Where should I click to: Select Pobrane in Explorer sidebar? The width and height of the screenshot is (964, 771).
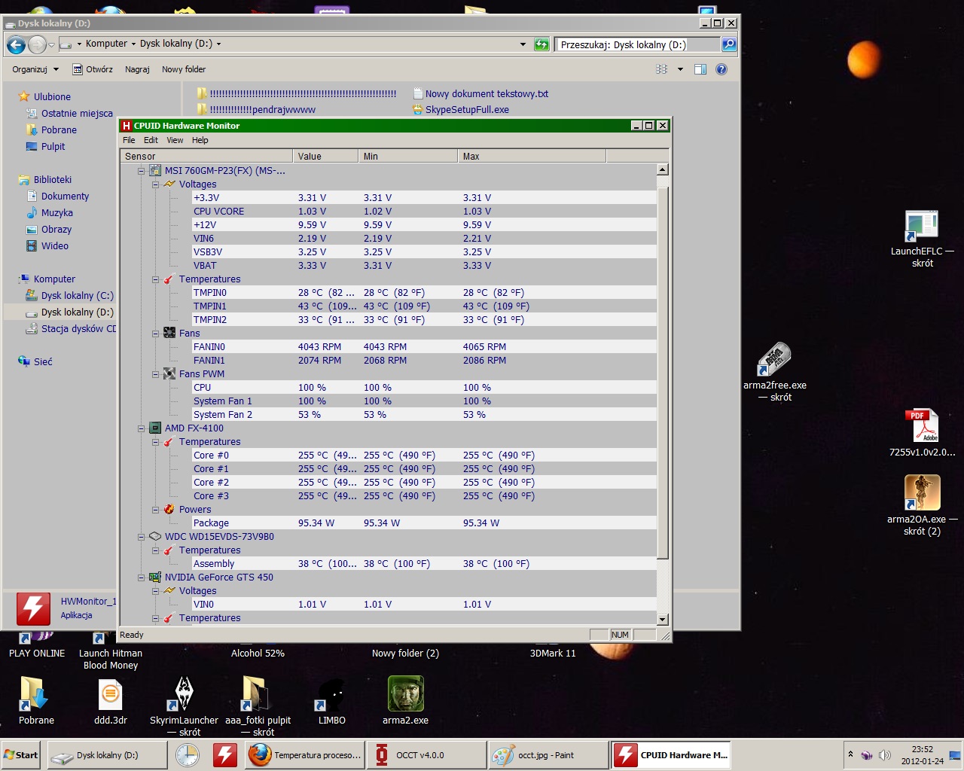[x=59, y=130]
